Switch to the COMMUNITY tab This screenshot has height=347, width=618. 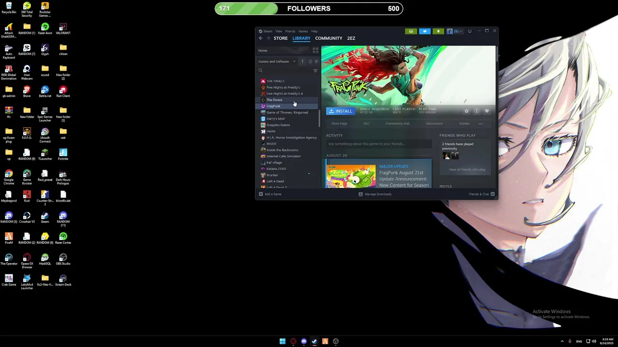point(329,38)
